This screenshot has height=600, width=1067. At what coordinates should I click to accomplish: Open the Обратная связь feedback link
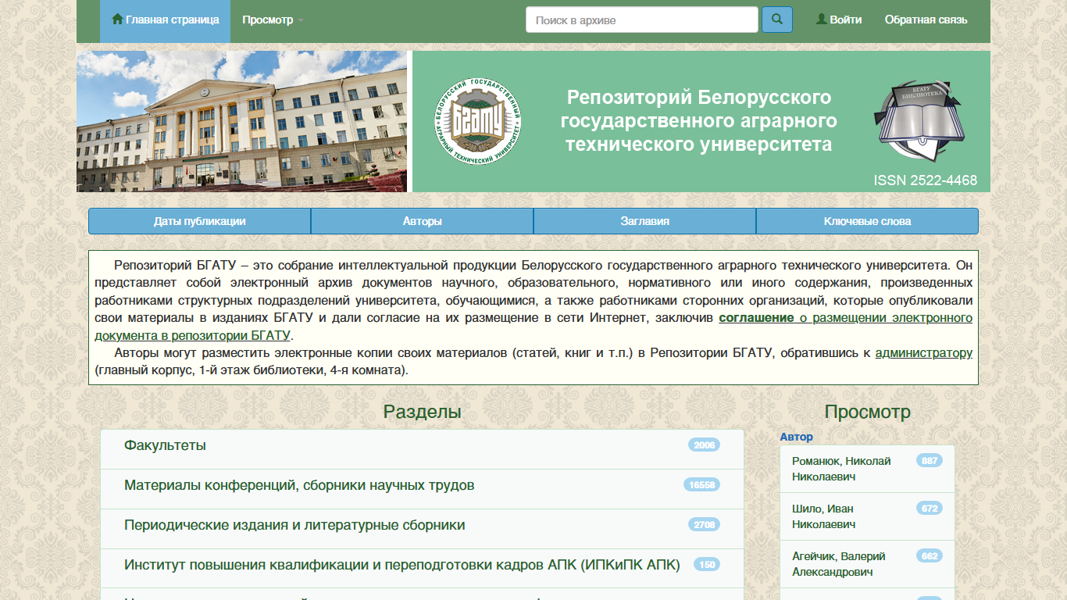926,20
